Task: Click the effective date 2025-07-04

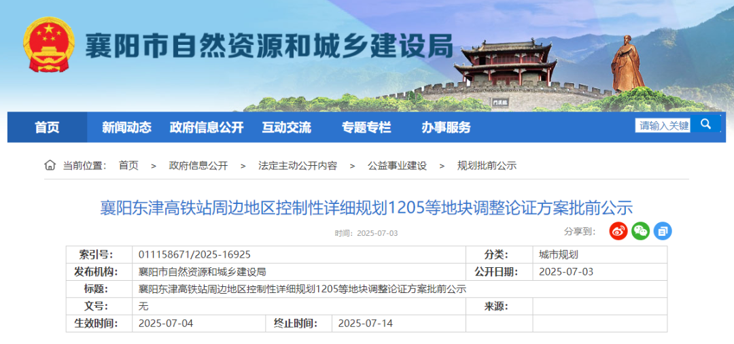Action: click(x=166, y=324)
